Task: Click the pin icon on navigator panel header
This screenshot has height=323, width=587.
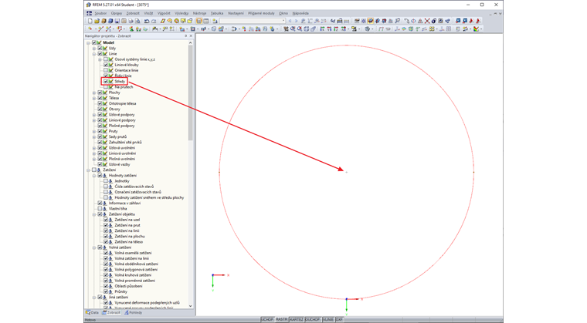Action: [x=185, y=36]
